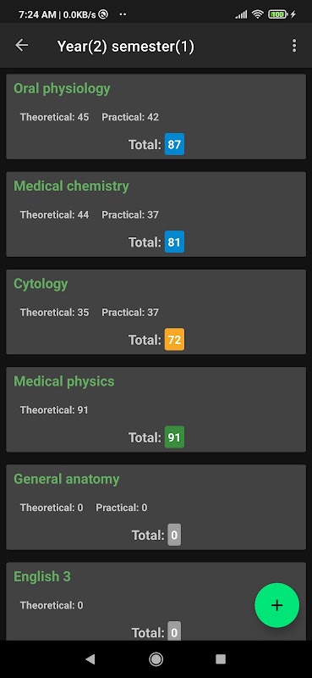
Task: Select the Cytology subject title
Action: 41,284
